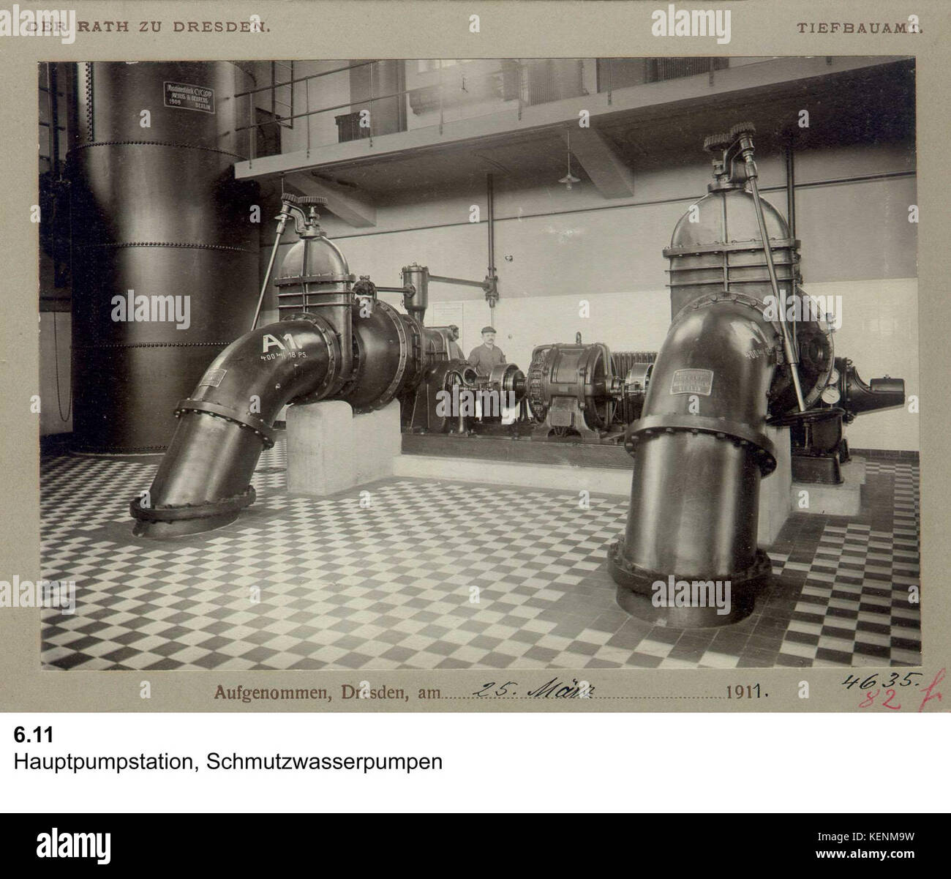Click the 'Aufgenommen, Dresden, am' caption text

(328, 692)
